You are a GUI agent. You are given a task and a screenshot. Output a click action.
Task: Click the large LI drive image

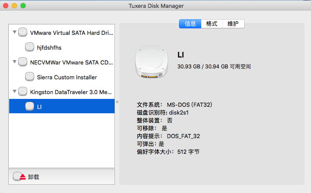[152, 61]
